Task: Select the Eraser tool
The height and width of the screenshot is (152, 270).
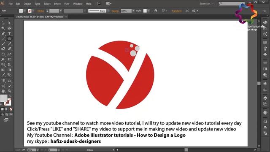Action: pyautogui.click(x=9, y=49)
